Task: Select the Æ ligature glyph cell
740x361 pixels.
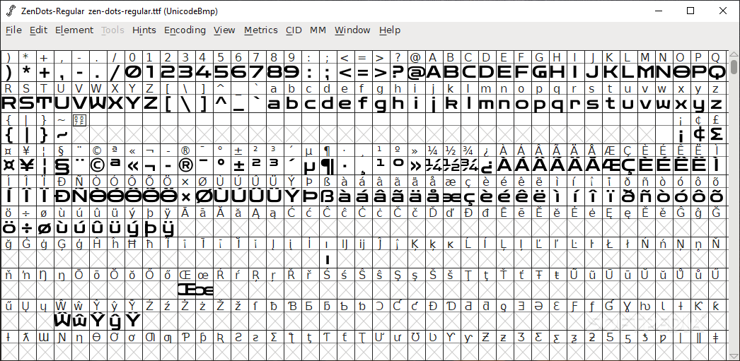Action: point(611,165)
